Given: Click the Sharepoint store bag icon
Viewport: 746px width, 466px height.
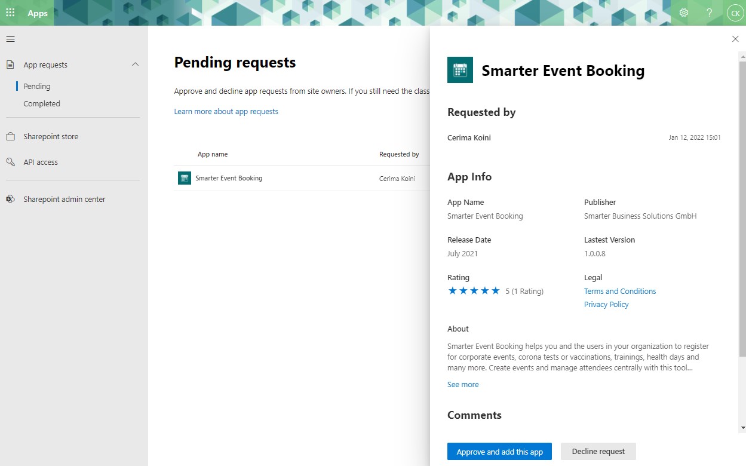Looking at the screenshot, I should [x=10, y=136].
